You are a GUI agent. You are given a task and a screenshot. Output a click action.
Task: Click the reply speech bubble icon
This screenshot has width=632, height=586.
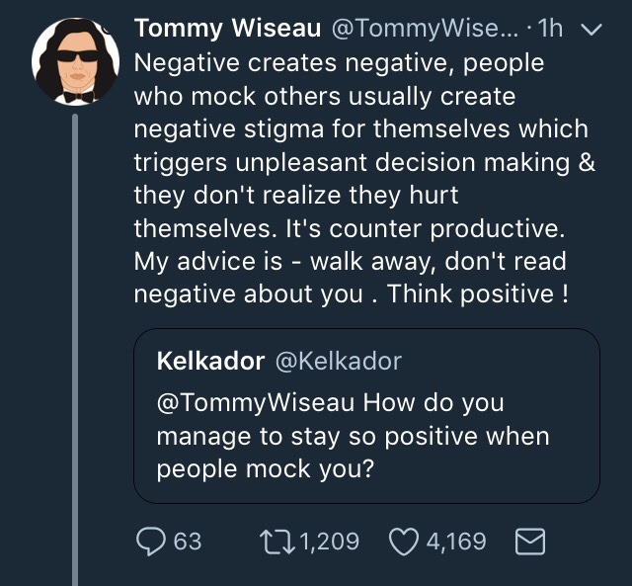tap(151, 541)
